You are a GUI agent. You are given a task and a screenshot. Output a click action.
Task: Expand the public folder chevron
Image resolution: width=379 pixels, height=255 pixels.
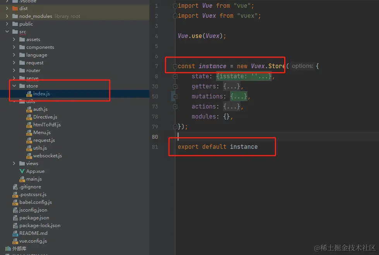pos(7,24)
